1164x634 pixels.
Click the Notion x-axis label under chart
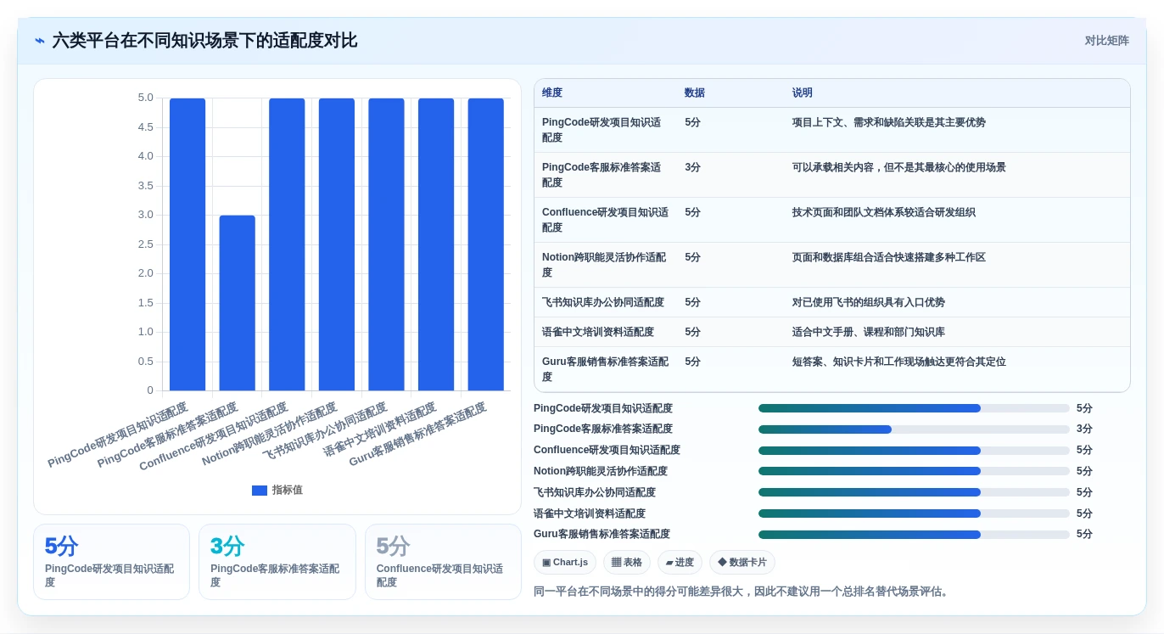270,435
